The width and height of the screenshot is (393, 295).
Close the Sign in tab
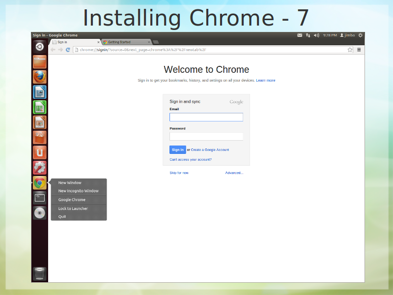tap(98, 42)
